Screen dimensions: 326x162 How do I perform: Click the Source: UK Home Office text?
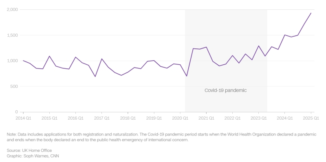tap(29, 150)
